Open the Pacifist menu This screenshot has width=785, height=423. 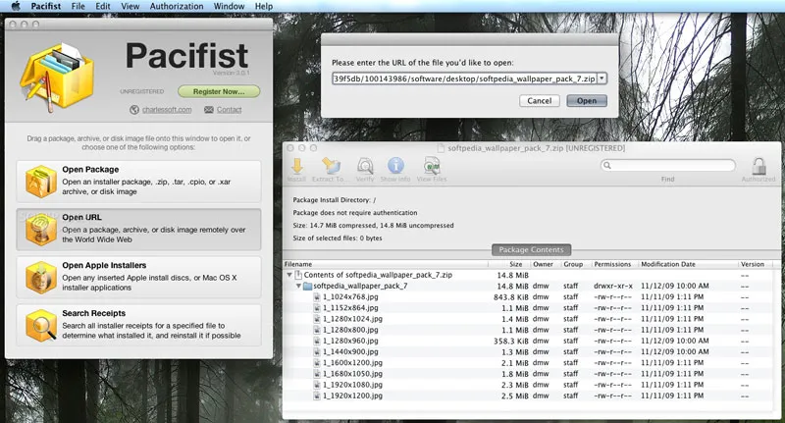[x=45, y=6]
